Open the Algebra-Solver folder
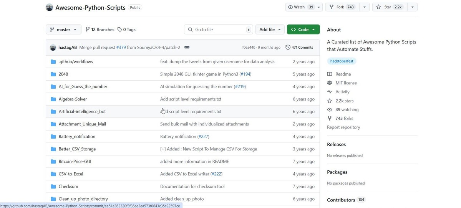The width and height of the screenshot is (461, 208). (73, 99)
